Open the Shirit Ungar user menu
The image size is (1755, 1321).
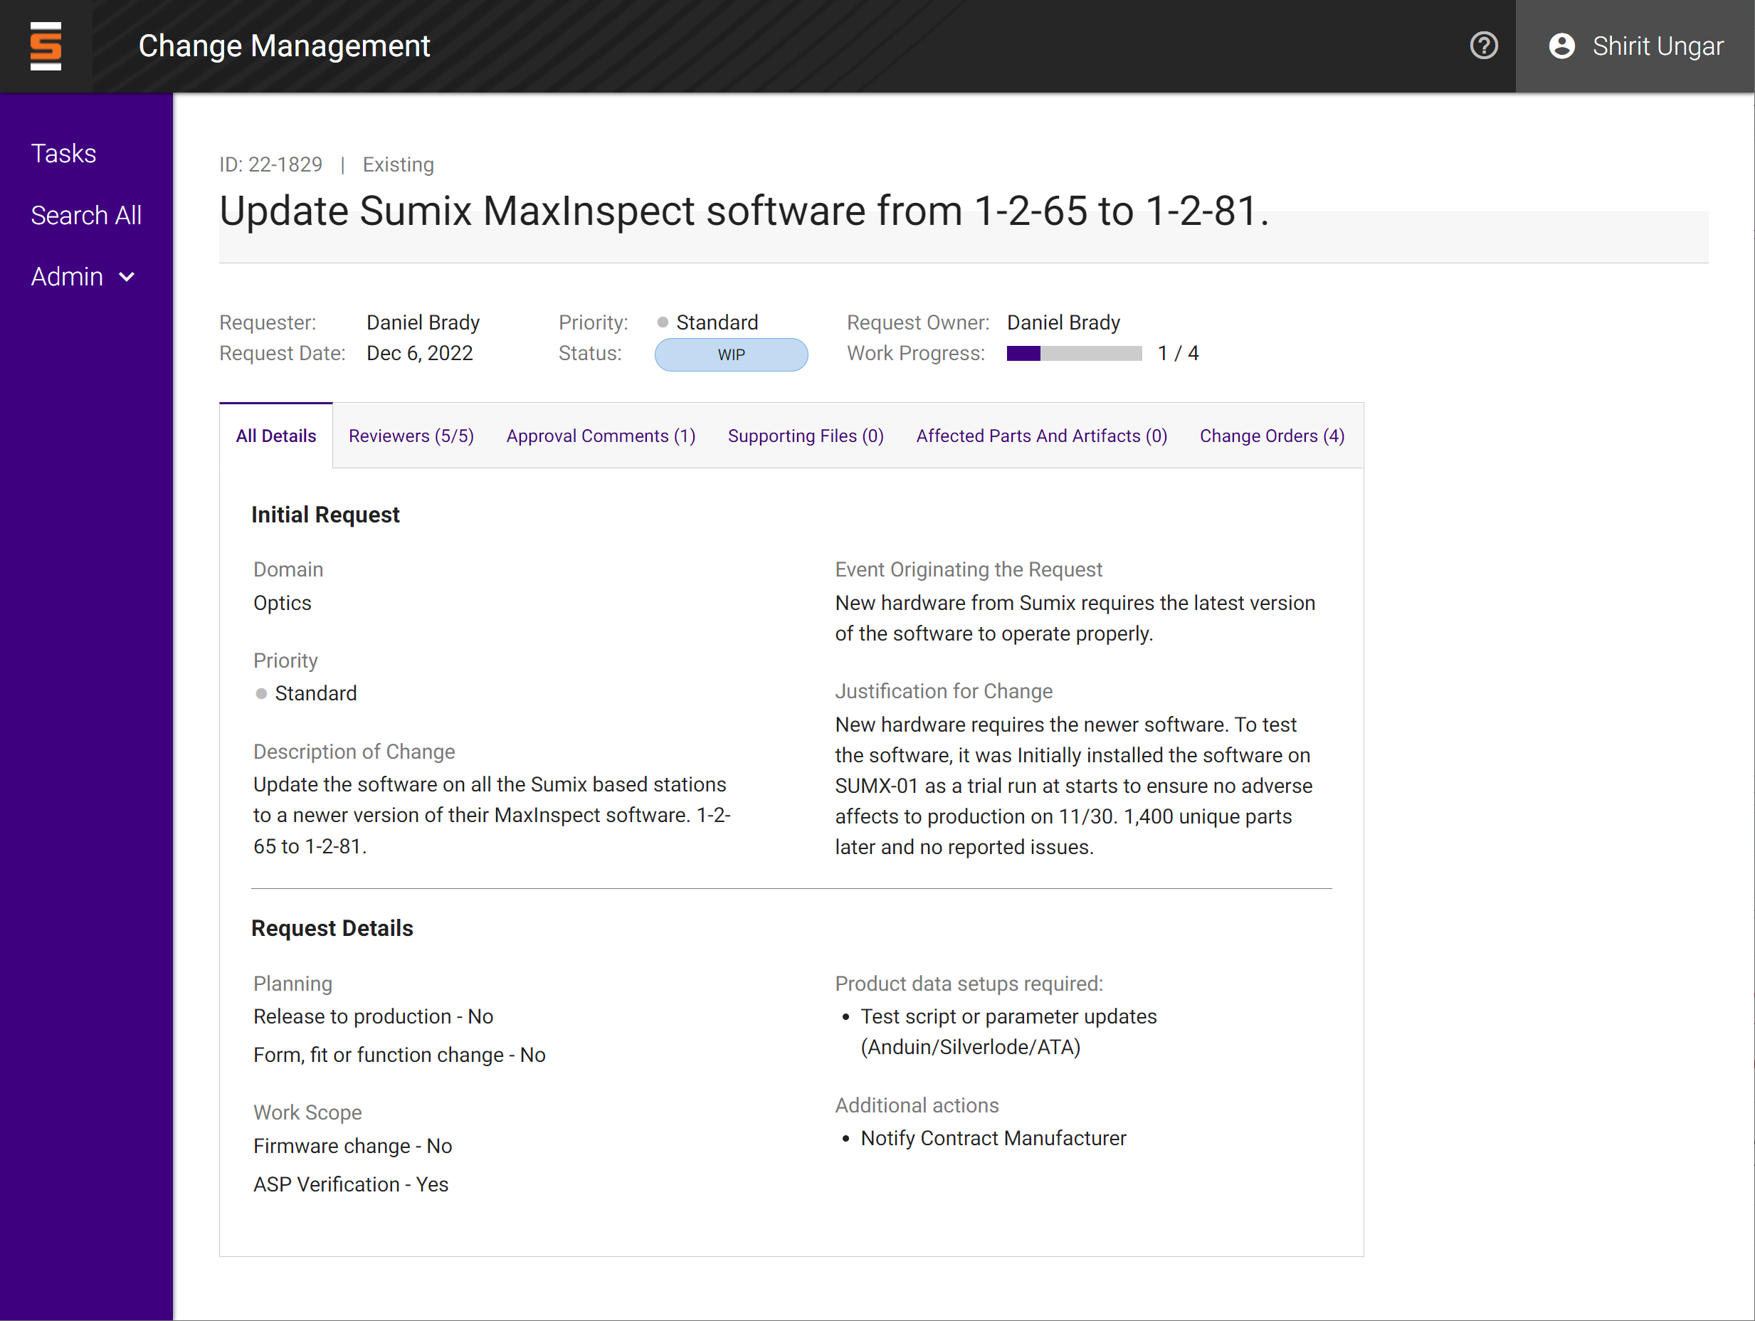(x=1657, y=46)
